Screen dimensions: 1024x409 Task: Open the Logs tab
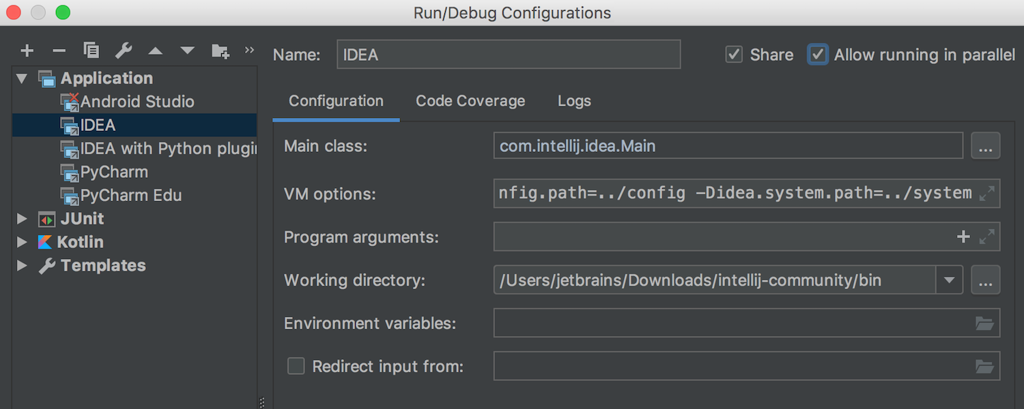coord(574,101)
